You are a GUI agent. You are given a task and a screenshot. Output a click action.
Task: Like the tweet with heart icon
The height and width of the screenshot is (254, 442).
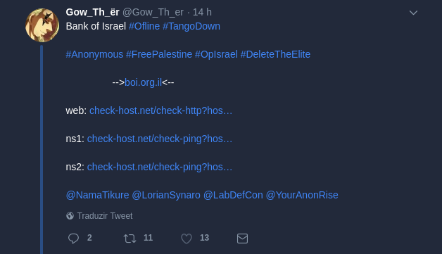[187, 239]
